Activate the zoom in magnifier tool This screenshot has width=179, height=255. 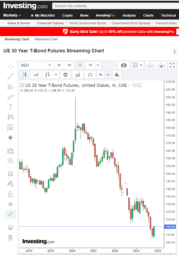click(x=10, y=160)
